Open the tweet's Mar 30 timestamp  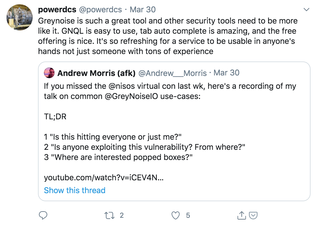coord(143,10)
